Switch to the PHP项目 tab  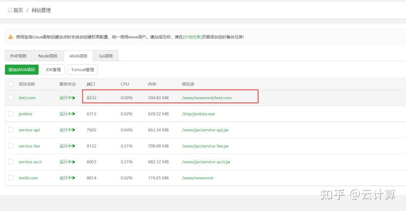[19, 56]
